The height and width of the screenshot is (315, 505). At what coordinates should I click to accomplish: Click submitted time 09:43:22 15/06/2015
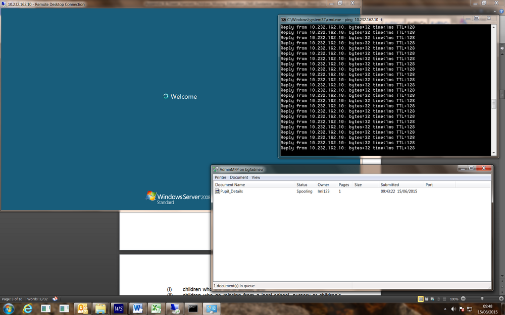click(x=399, y=191)
